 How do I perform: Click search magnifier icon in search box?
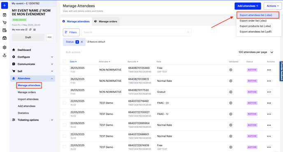tap(188, 32)
